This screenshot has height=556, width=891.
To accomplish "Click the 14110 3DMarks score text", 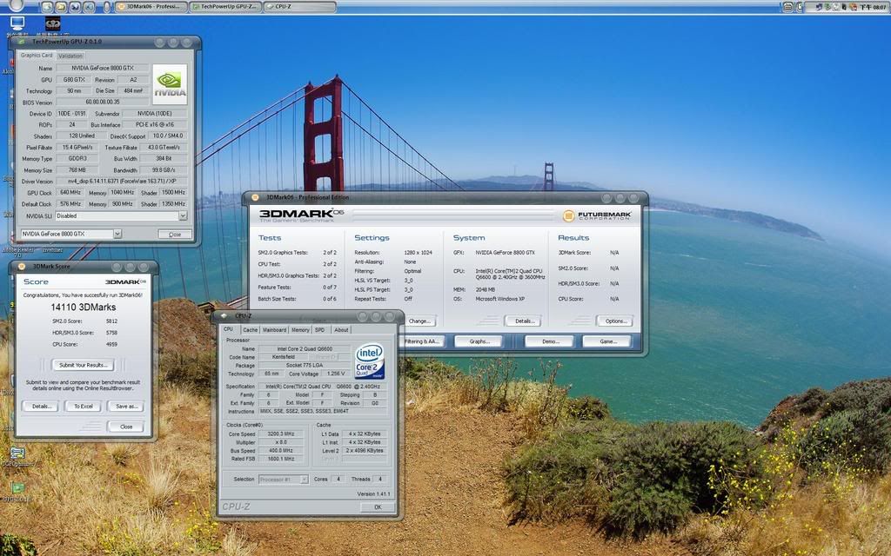I will coord(83,307).
